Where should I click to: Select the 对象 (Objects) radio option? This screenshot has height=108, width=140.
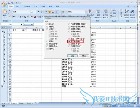pos(47,49)
